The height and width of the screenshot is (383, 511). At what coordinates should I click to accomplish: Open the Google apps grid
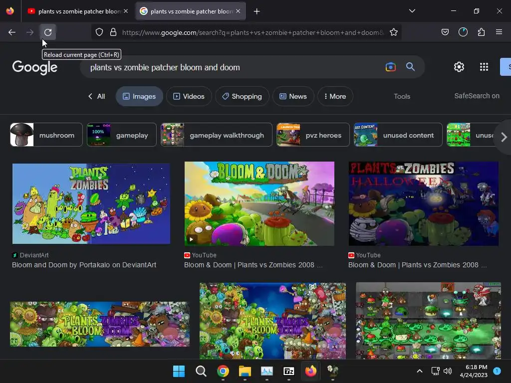coord(484,67)
